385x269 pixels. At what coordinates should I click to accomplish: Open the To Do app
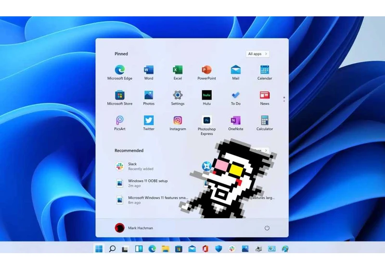(235, 98)
